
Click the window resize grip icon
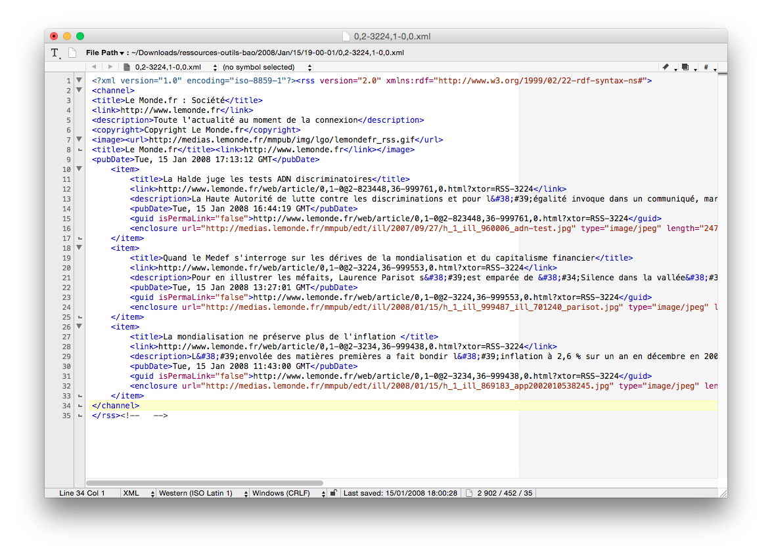coord(722,493)
